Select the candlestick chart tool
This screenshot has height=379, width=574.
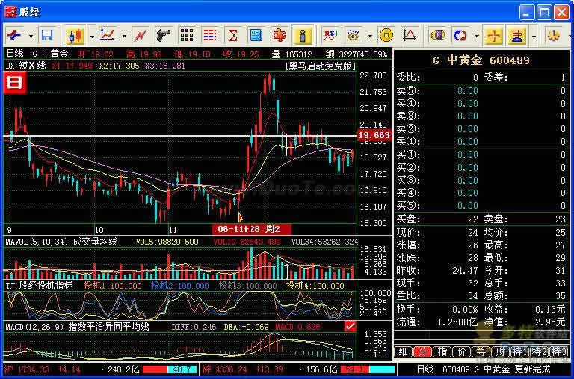[x=74, y=35]
